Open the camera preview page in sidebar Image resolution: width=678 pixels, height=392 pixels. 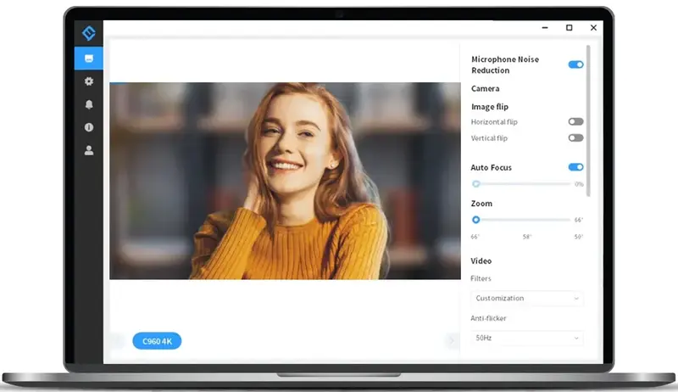tap(88, 59)
